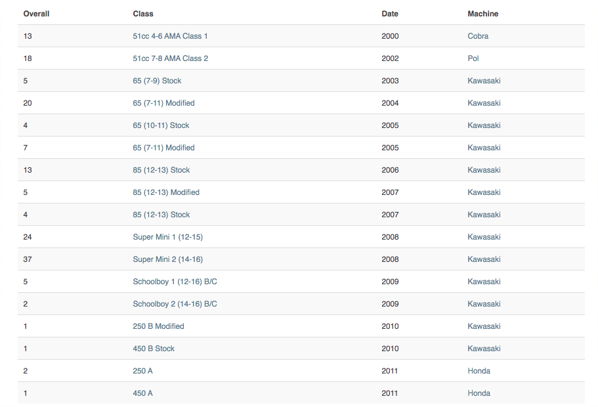Click the Class column header

tap(143, 14)
